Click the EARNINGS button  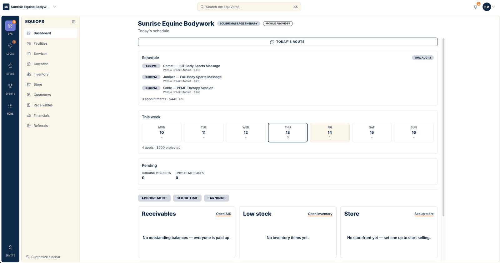tap(217, 198)
